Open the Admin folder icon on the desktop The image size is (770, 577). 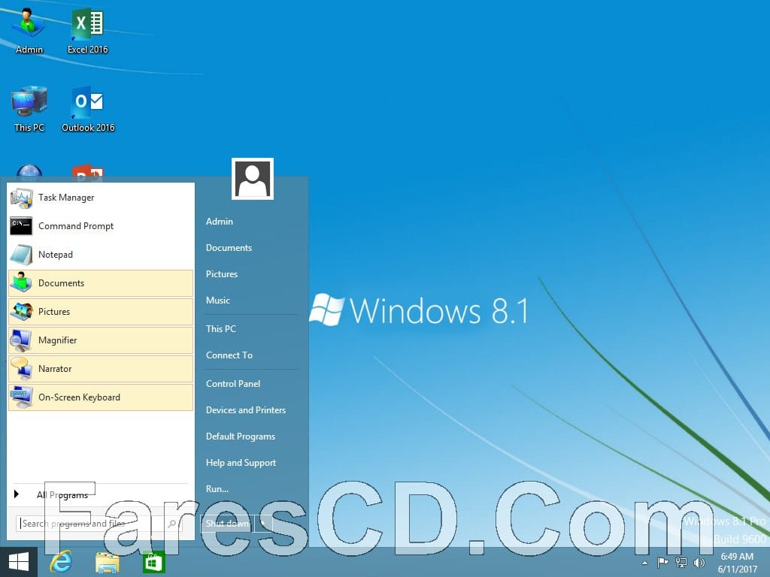(29, 30)
